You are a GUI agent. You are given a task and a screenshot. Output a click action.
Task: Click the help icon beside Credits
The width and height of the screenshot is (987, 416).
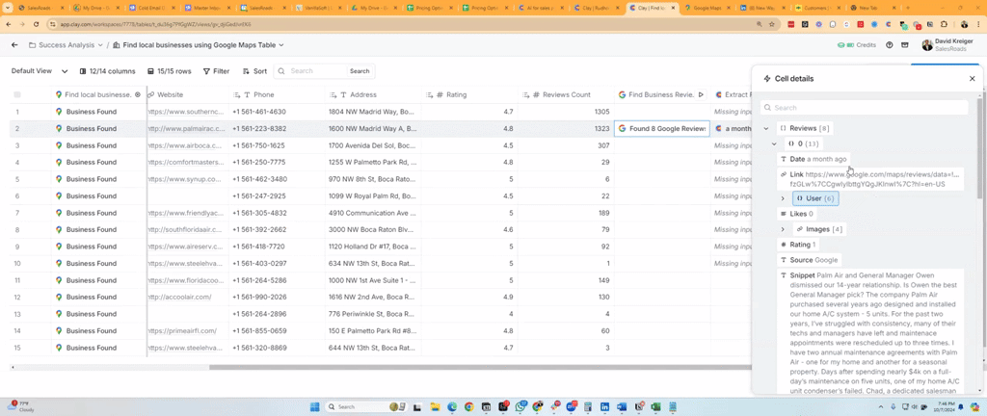coord(889,45)
